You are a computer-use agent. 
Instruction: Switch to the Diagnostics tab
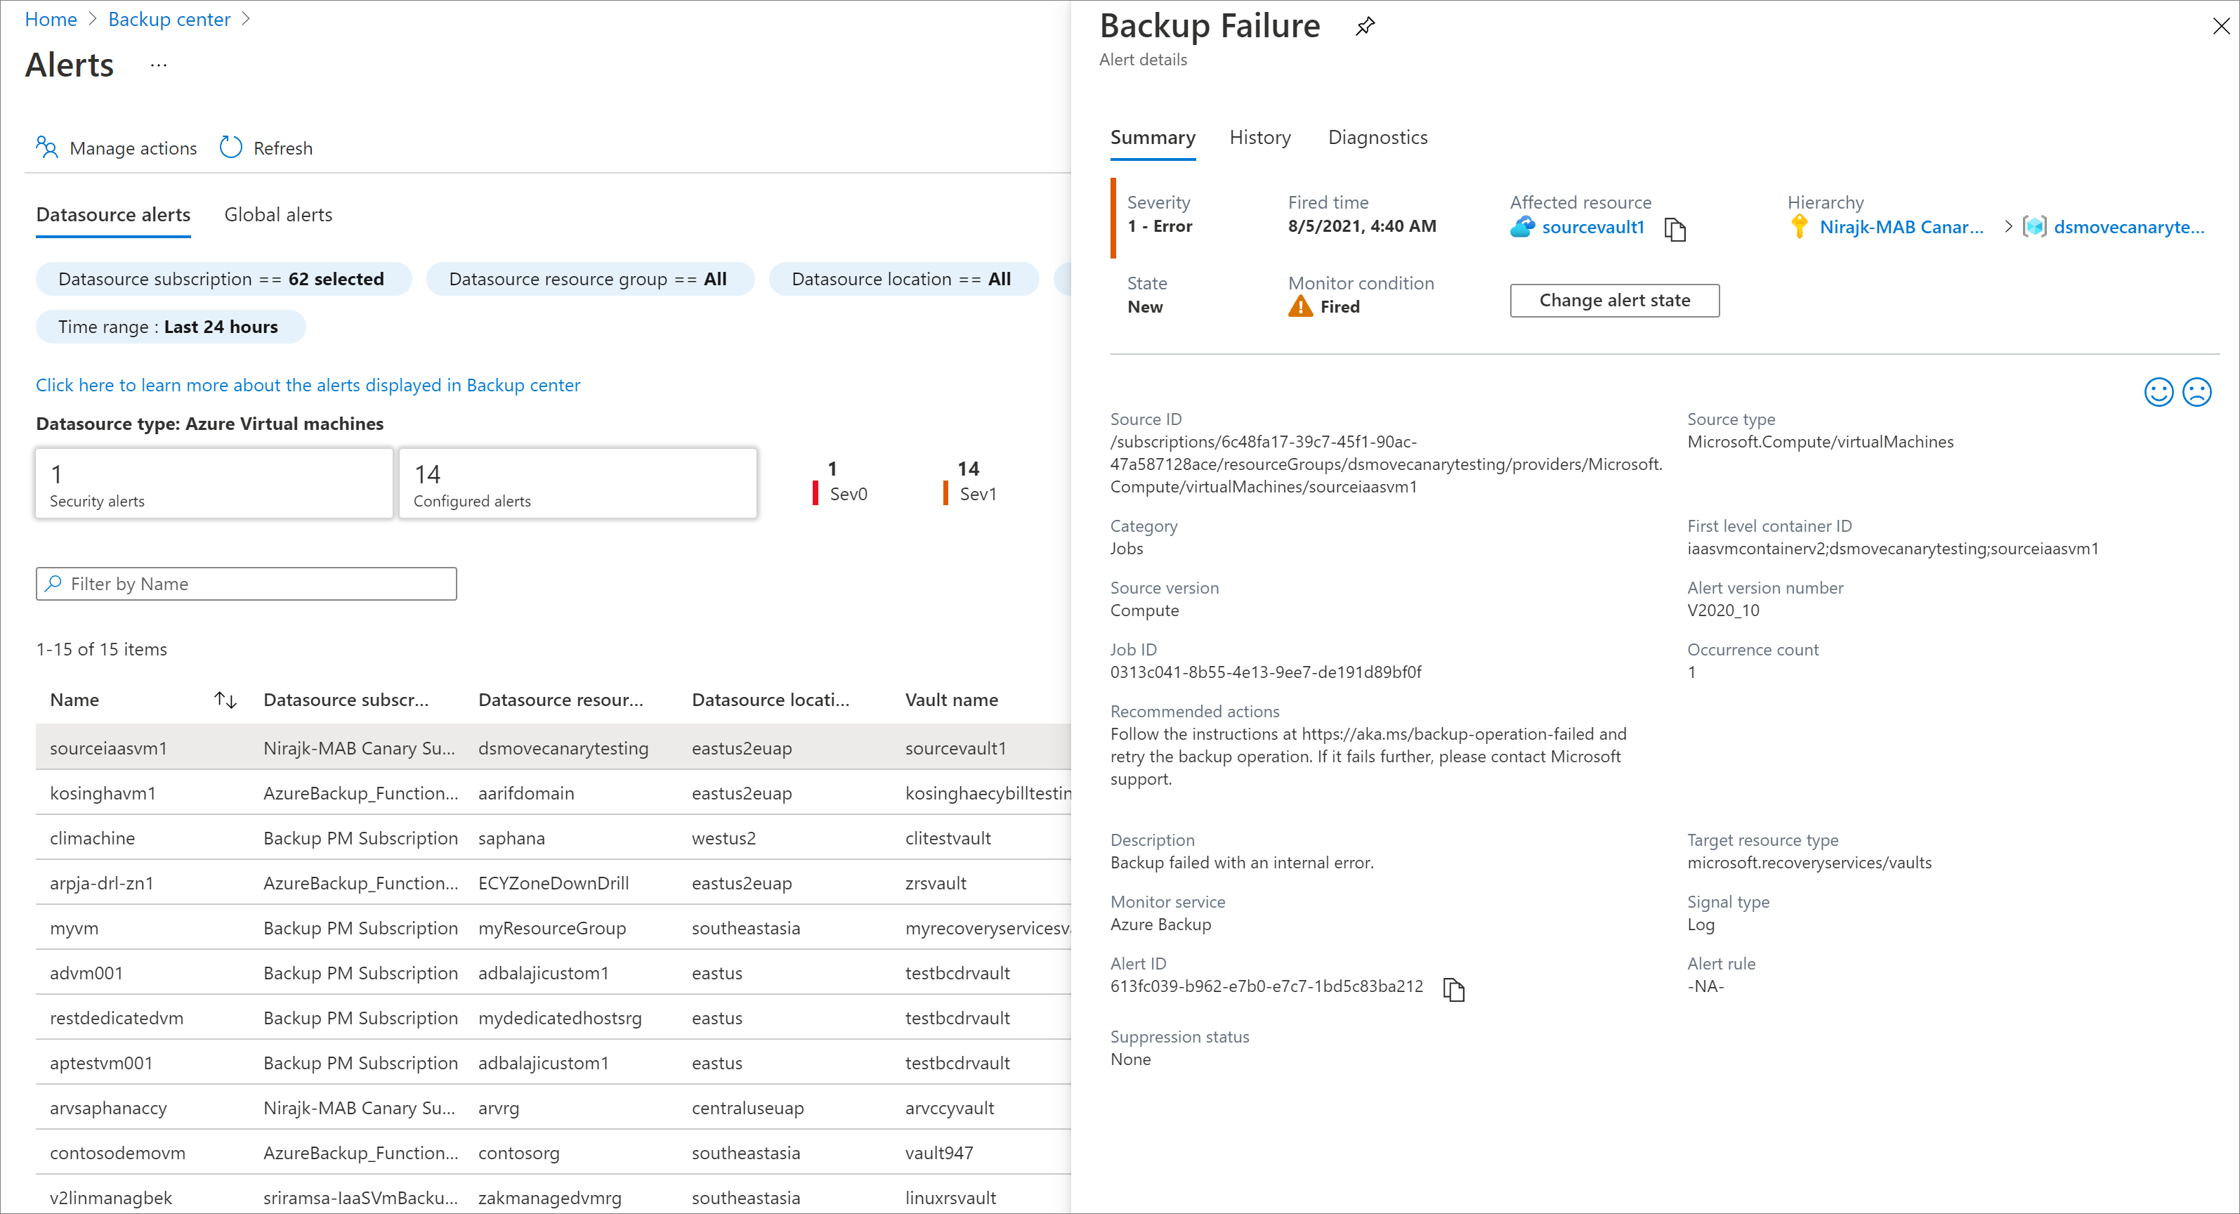click(x=1377, y=136)
